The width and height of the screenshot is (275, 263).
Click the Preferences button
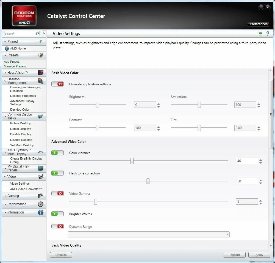point(259,24)
